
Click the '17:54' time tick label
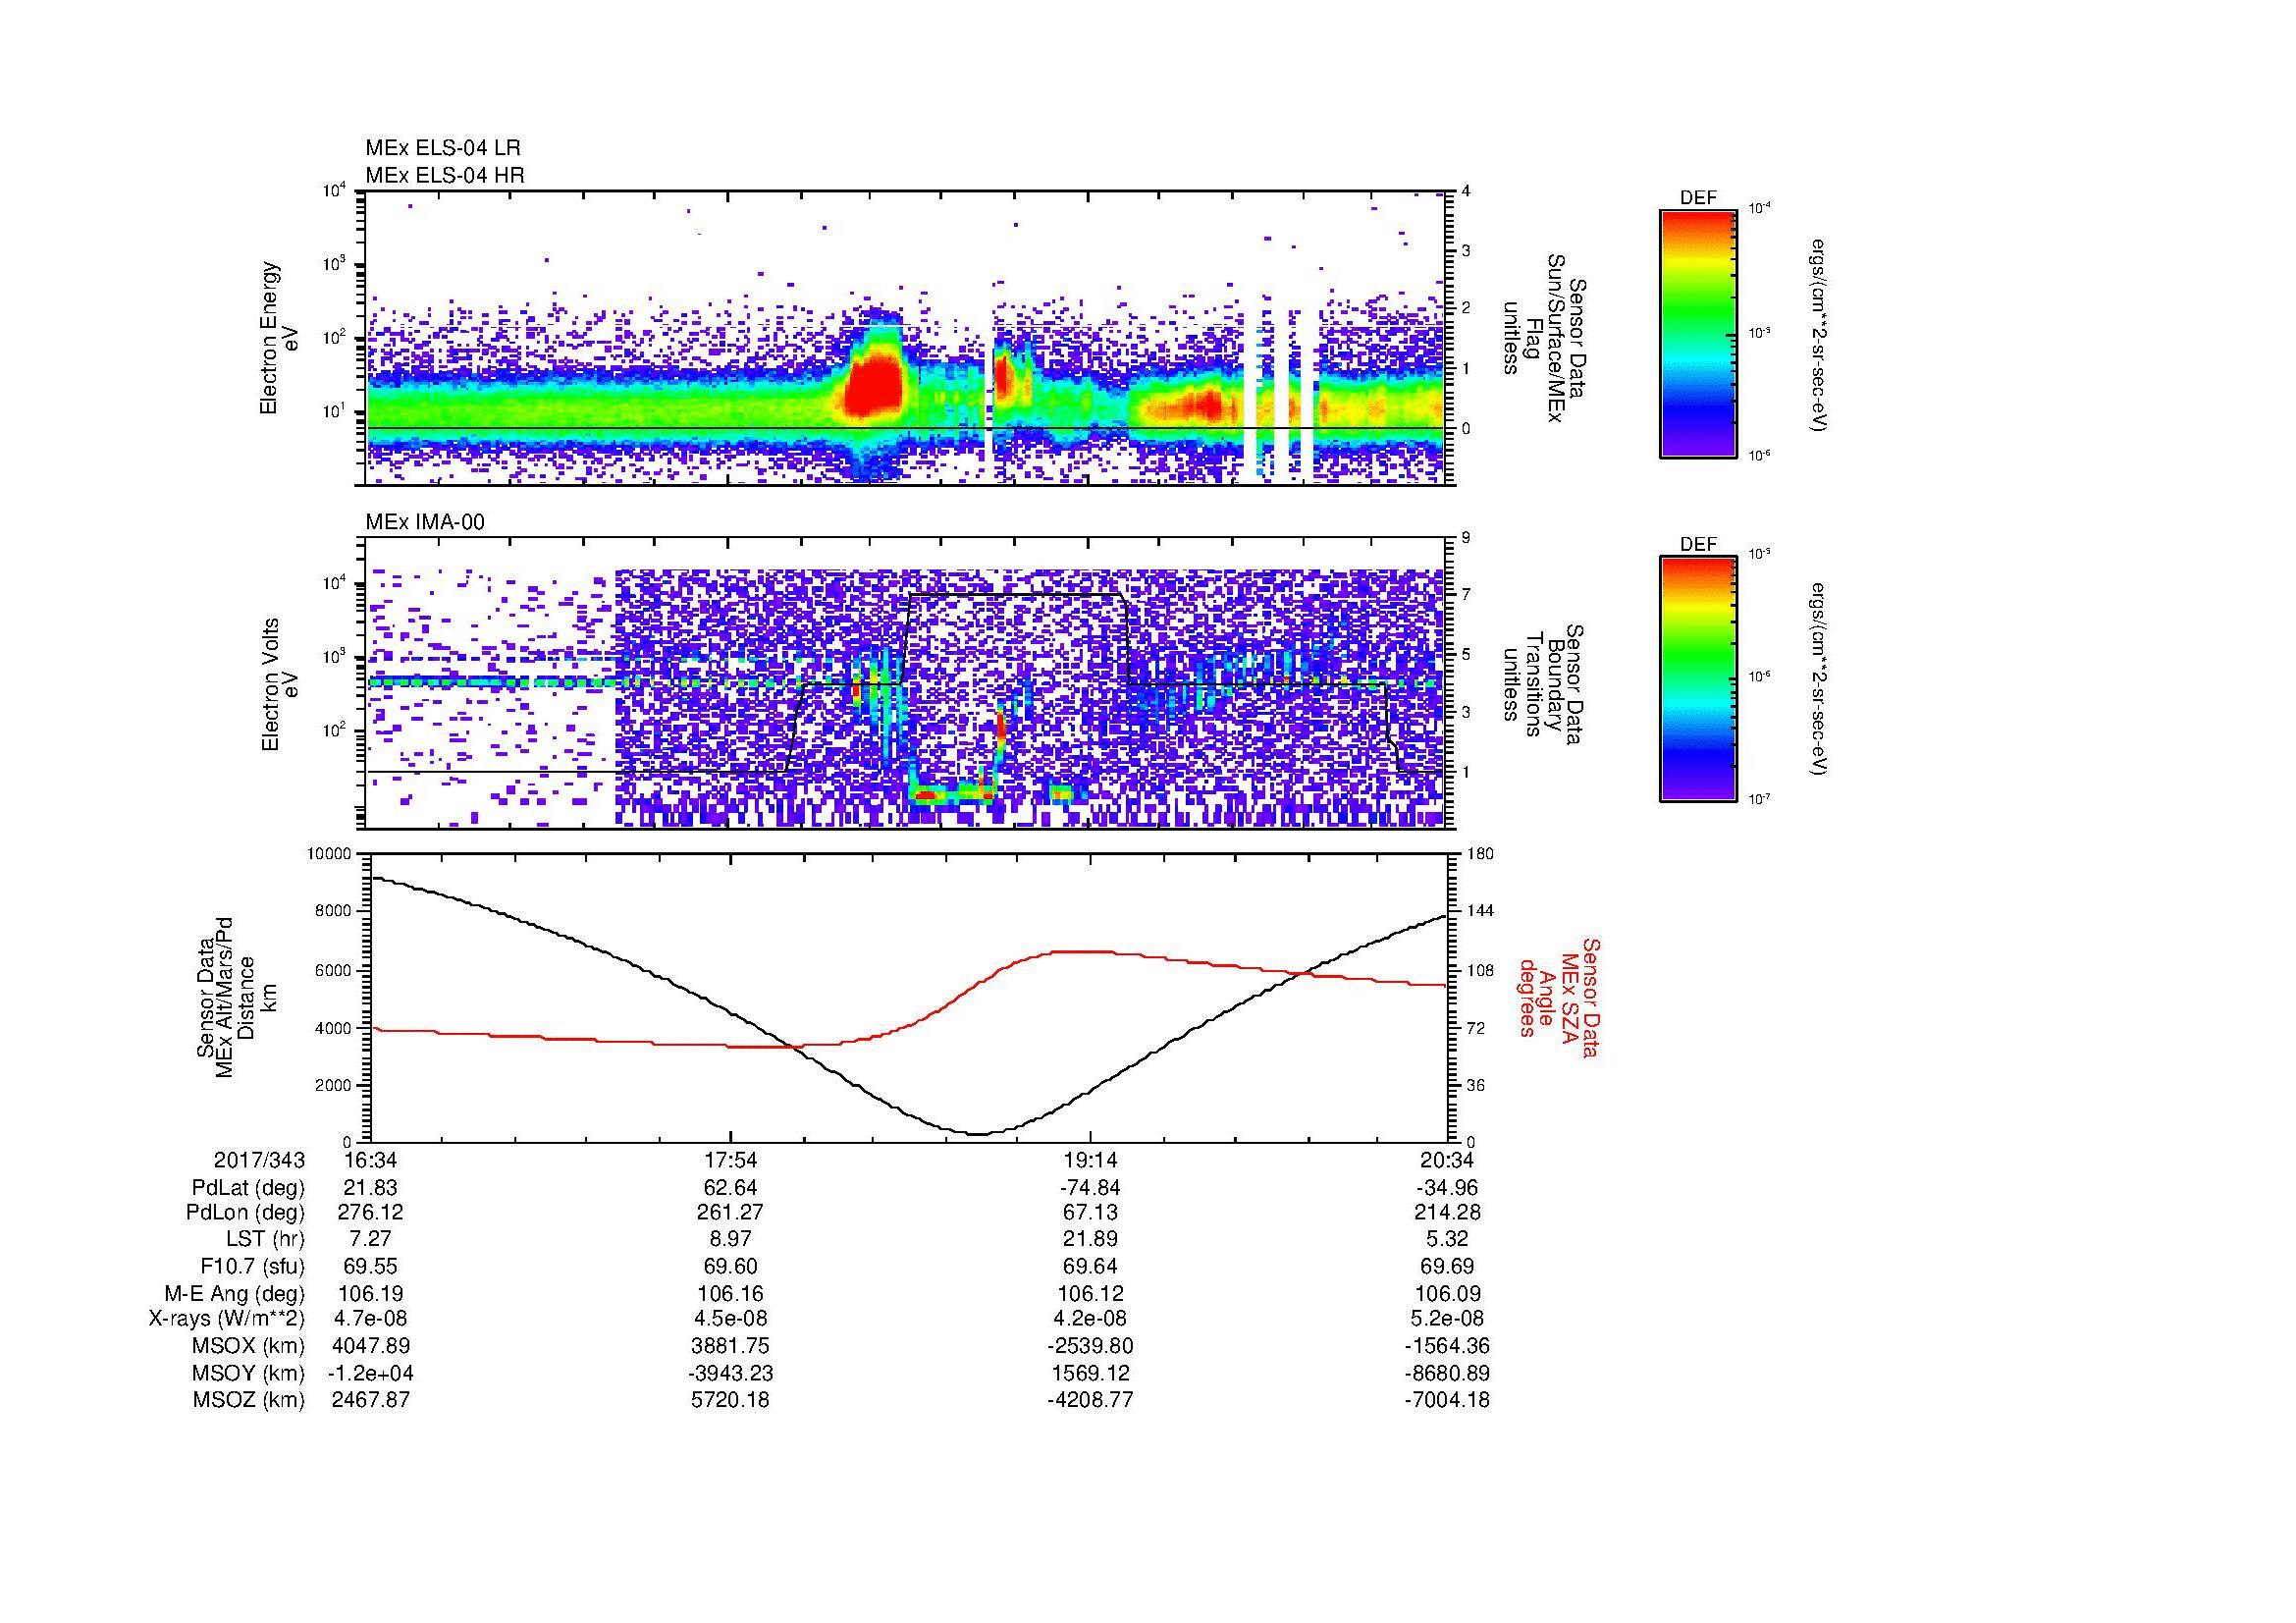click(x=731, y=1160)
